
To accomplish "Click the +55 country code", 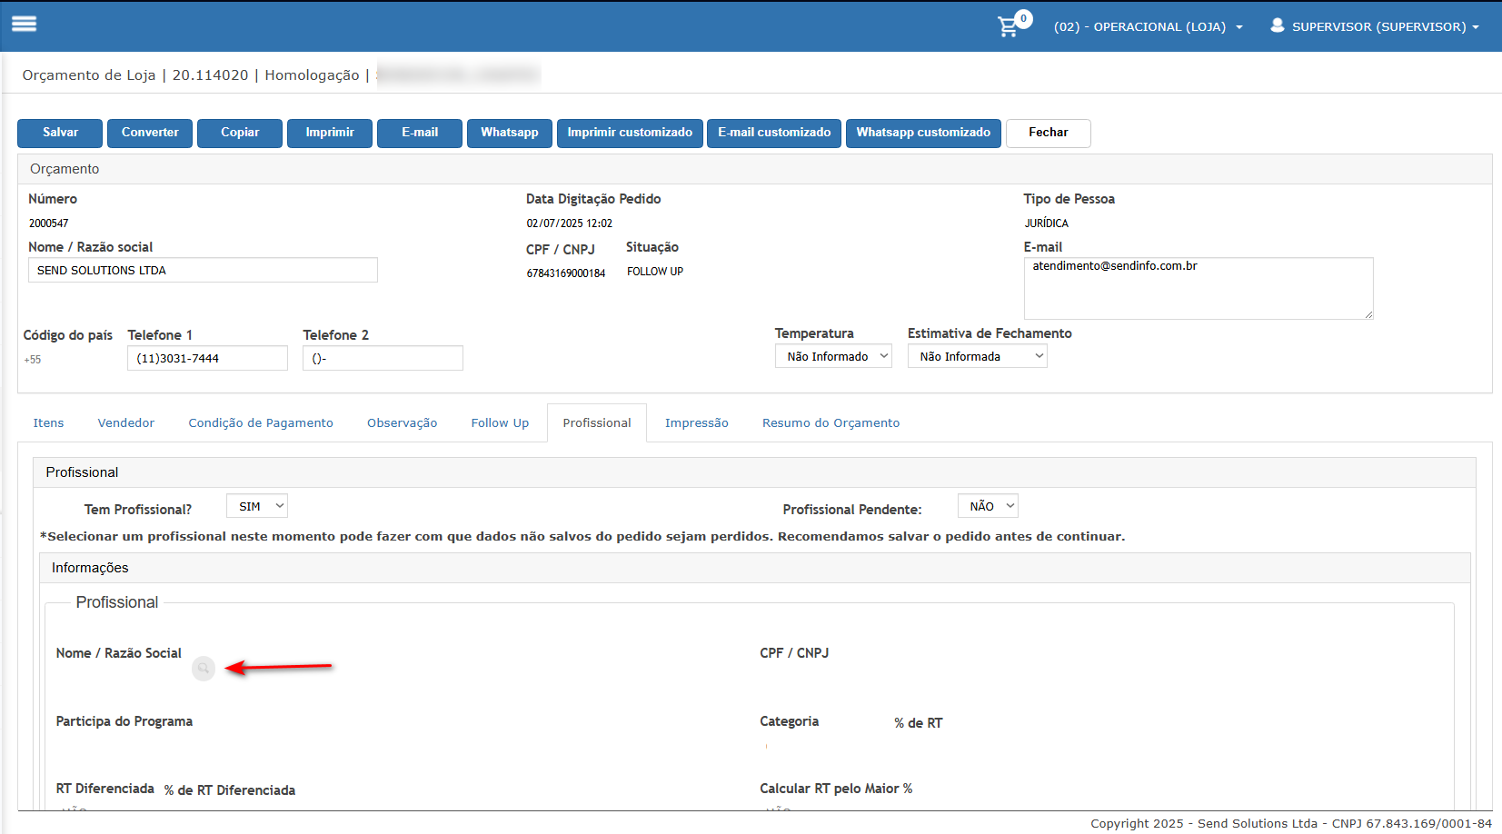I will click(33, 360).
